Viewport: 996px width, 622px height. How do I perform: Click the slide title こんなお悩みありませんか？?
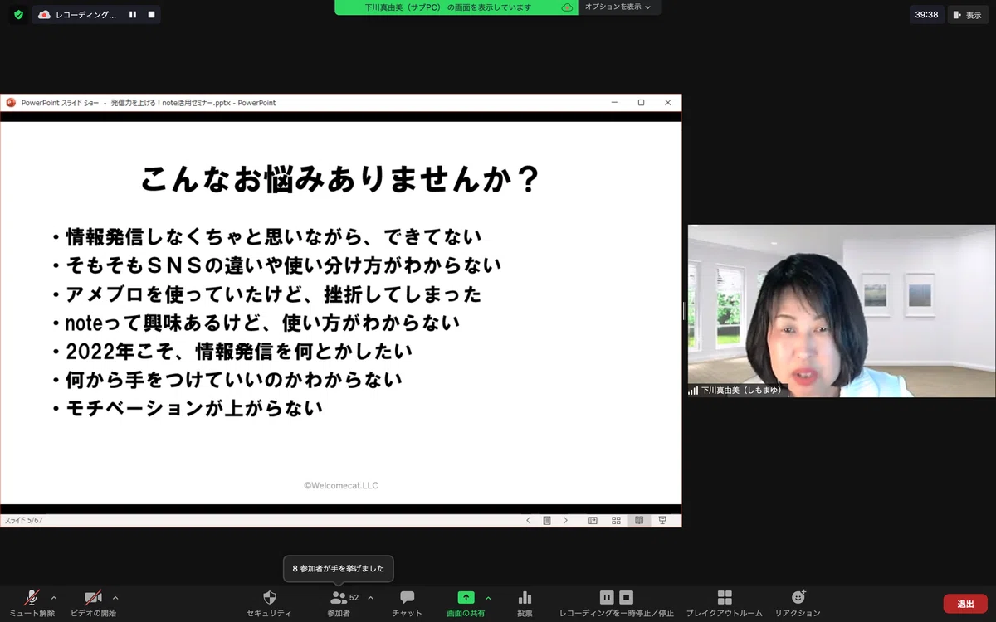pos(340,179)
